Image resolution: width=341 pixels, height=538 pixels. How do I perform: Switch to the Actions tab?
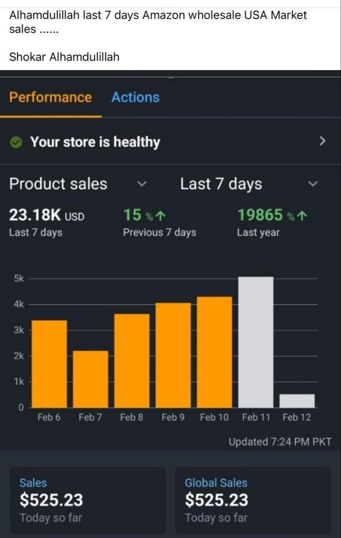point(135,98)
